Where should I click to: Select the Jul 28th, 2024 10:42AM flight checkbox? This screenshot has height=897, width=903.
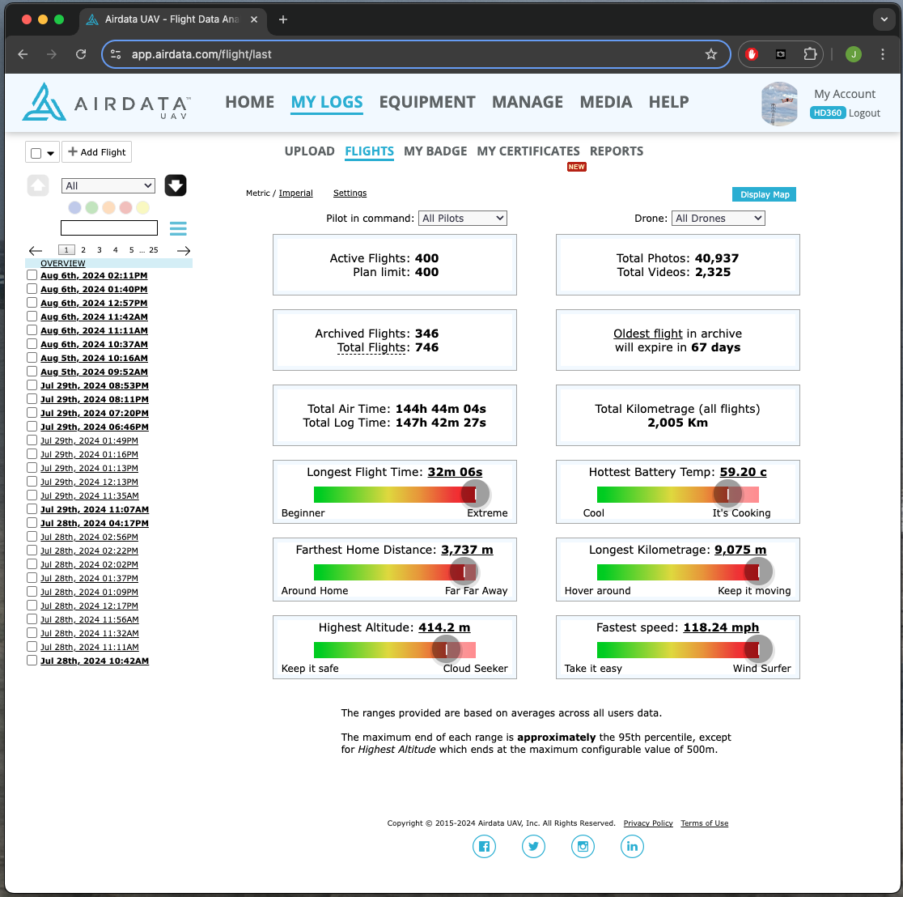point(32,661)
